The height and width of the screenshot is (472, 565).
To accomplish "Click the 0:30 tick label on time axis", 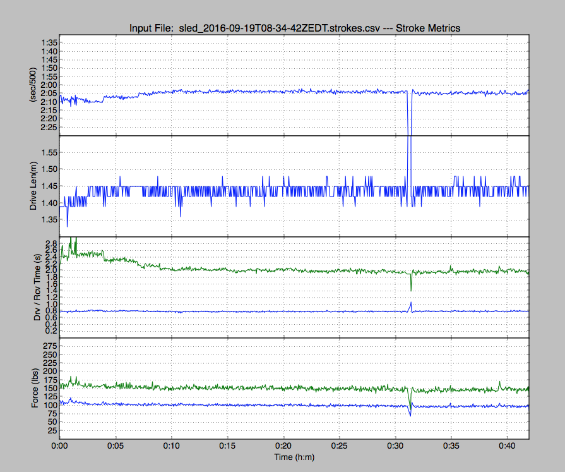I will point(395,445).
